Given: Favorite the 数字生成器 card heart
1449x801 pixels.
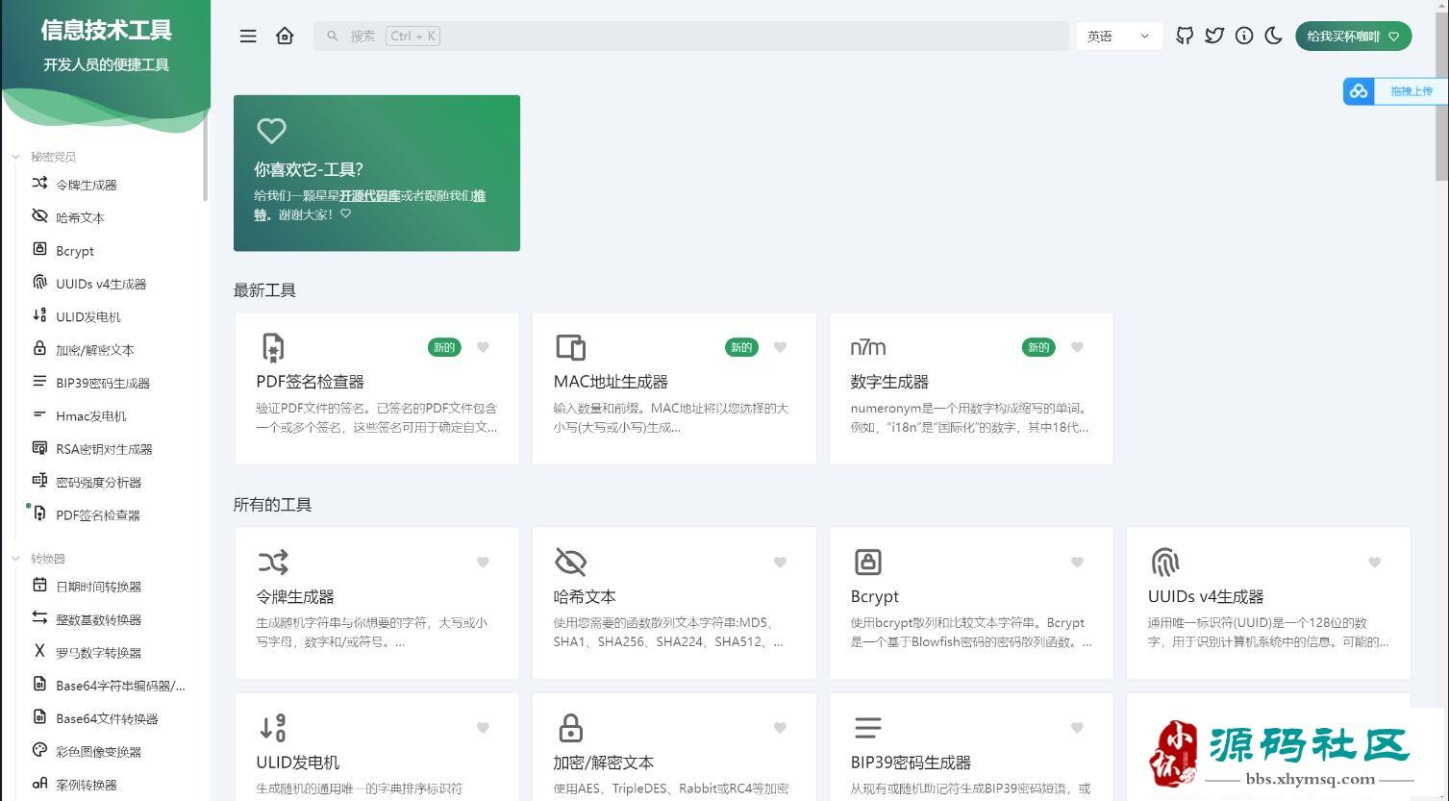Looking at the screenshot, I should pyautogui.click(x=1077, y=347).
